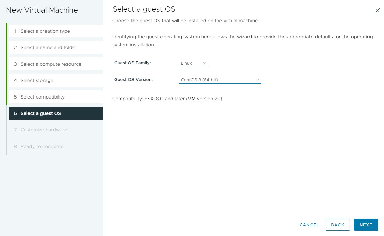Click the Guest OS Family label
The width and height of the screenshot is (384, 236).
point(132,63)
